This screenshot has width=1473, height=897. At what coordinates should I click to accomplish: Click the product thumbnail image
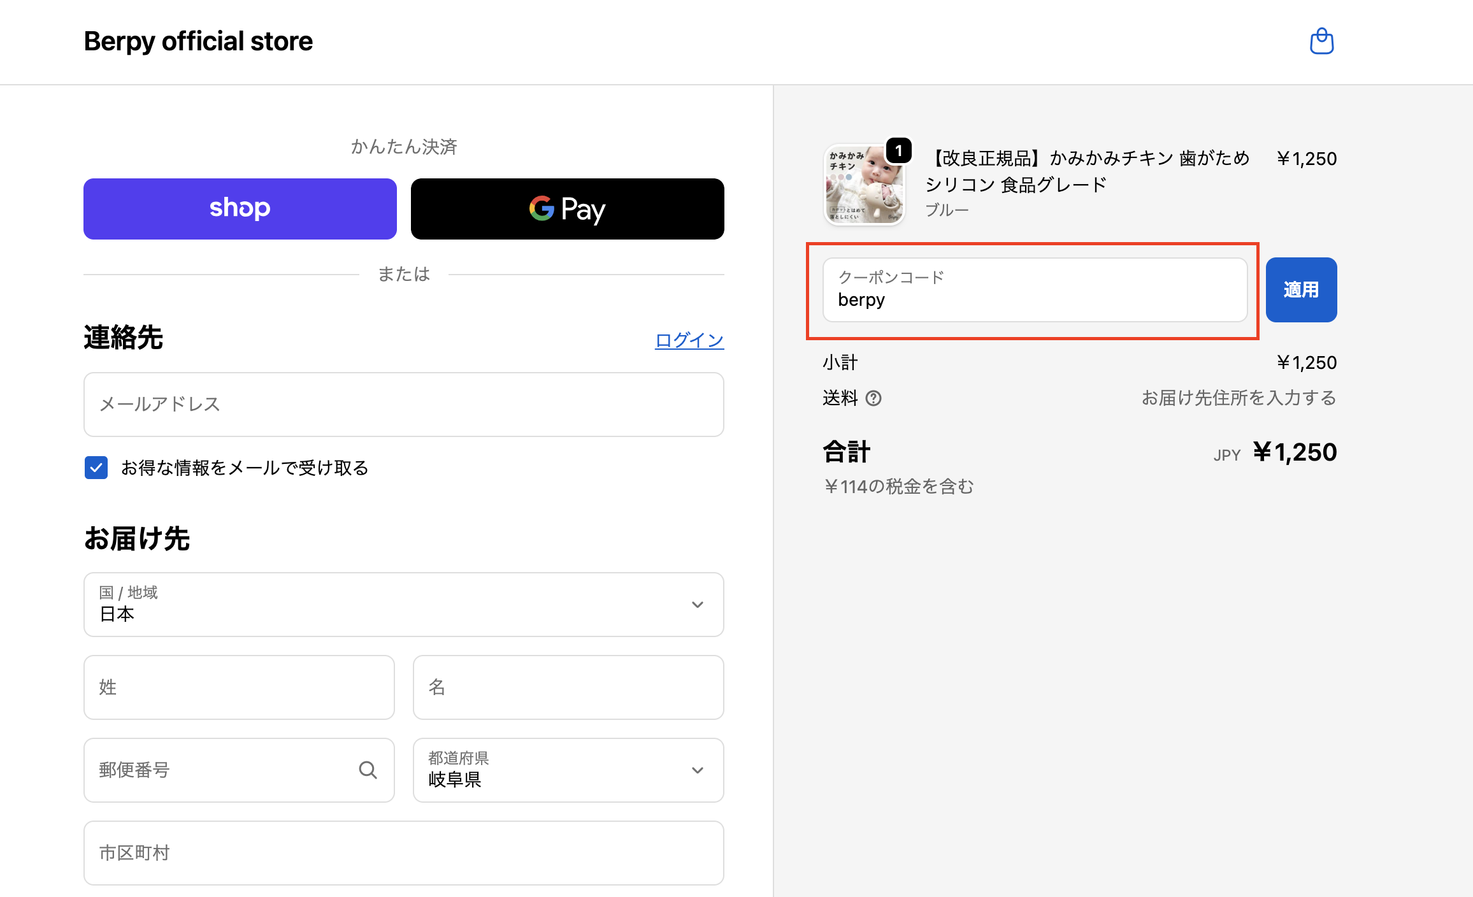[864, 186]
